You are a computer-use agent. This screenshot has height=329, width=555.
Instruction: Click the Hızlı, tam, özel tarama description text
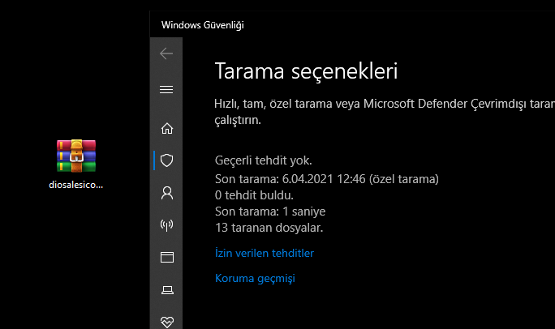[x=385, y=112]
